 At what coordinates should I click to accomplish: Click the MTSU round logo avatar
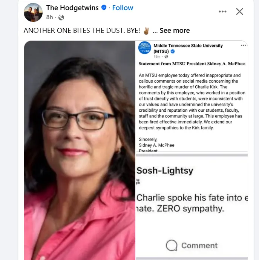pyautogui.click(x=145, y=48)
